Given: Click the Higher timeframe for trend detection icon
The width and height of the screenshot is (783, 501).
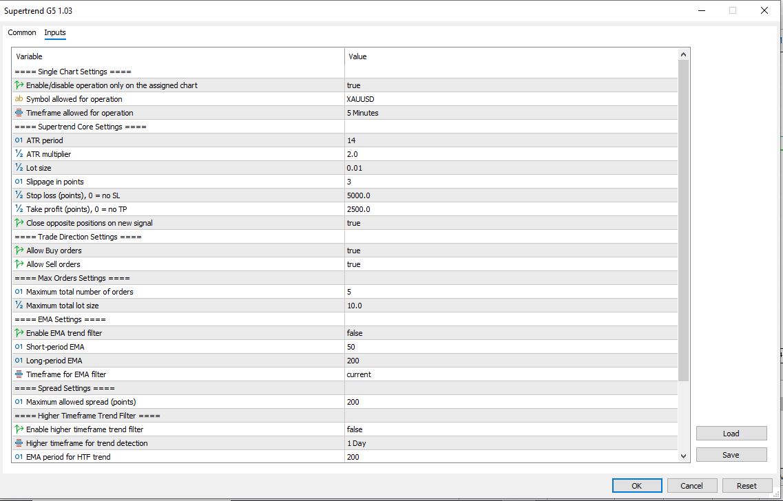Looking at the screenshot, I should pos(19,443).
